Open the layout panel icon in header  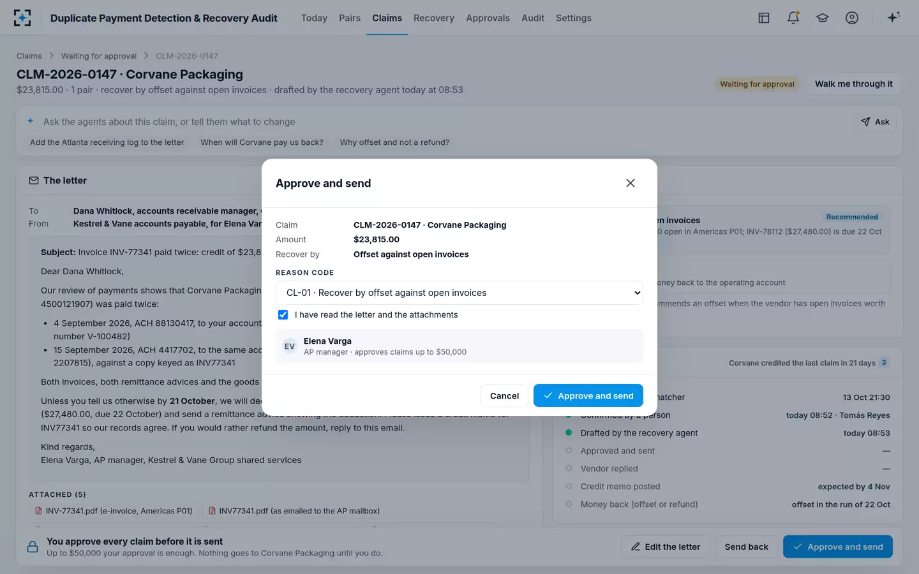pos(764,18)
